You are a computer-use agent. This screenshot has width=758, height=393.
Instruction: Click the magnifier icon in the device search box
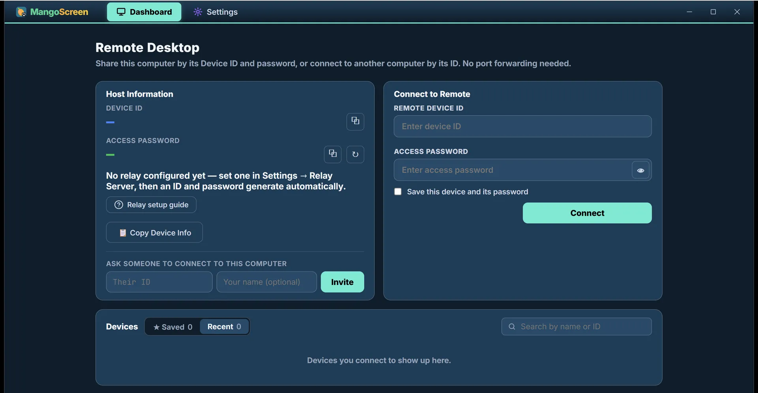[x=512, y=327]
